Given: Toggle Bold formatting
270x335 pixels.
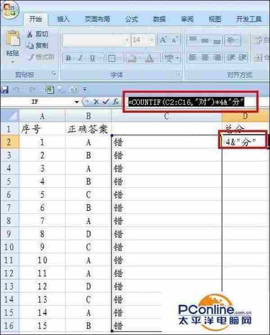Looking at the screenshot, I should (68, 58).
